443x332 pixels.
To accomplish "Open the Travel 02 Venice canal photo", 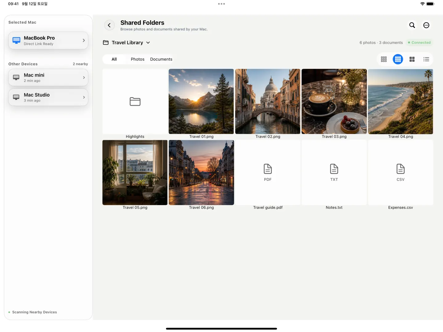I will click(x=268, y=101).
